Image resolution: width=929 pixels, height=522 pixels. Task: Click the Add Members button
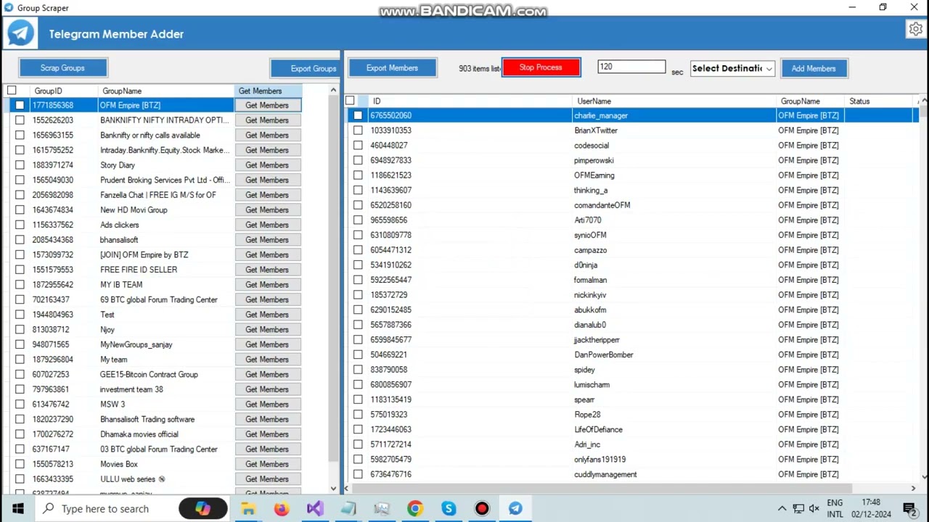(814, 68)
